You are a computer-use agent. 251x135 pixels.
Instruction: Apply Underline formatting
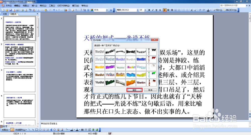156,10
